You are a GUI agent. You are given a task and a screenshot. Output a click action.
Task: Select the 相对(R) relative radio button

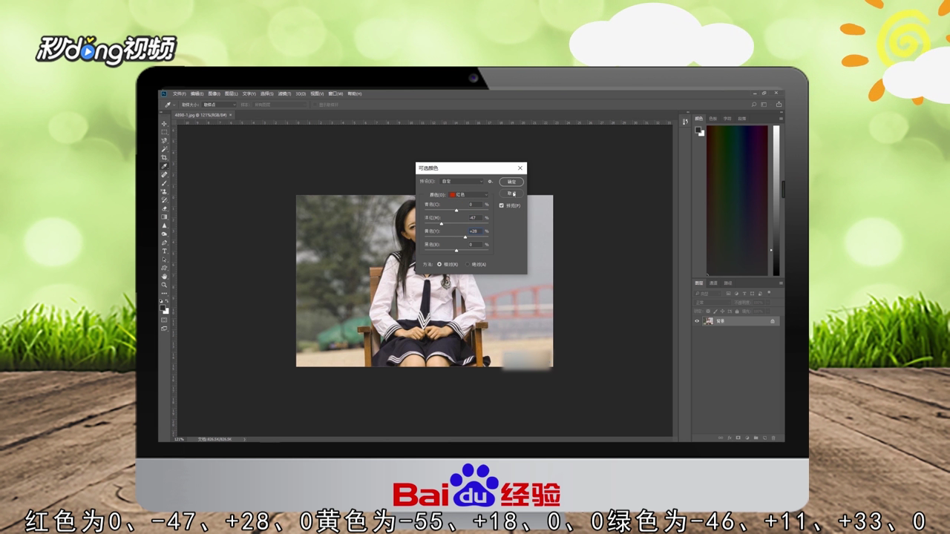pyautogui.click(x=439, y=264)
